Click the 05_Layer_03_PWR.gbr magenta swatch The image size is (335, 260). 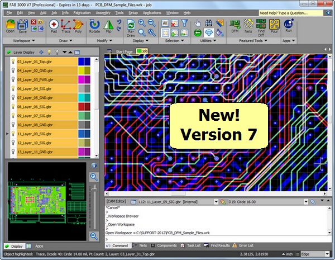(x=84, y=79)
